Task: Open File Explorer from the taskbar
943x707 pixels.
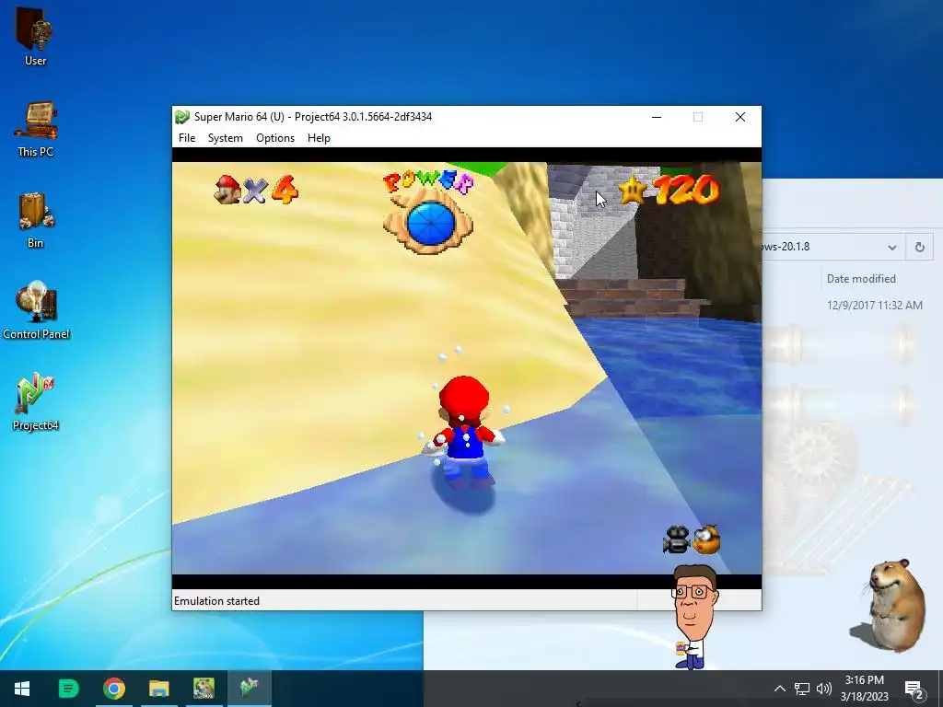Action: [159, 689]
